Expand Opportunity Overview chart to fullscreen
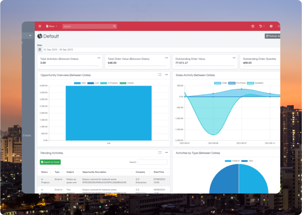This screenshot has height=215, width=302. point(160,75)
